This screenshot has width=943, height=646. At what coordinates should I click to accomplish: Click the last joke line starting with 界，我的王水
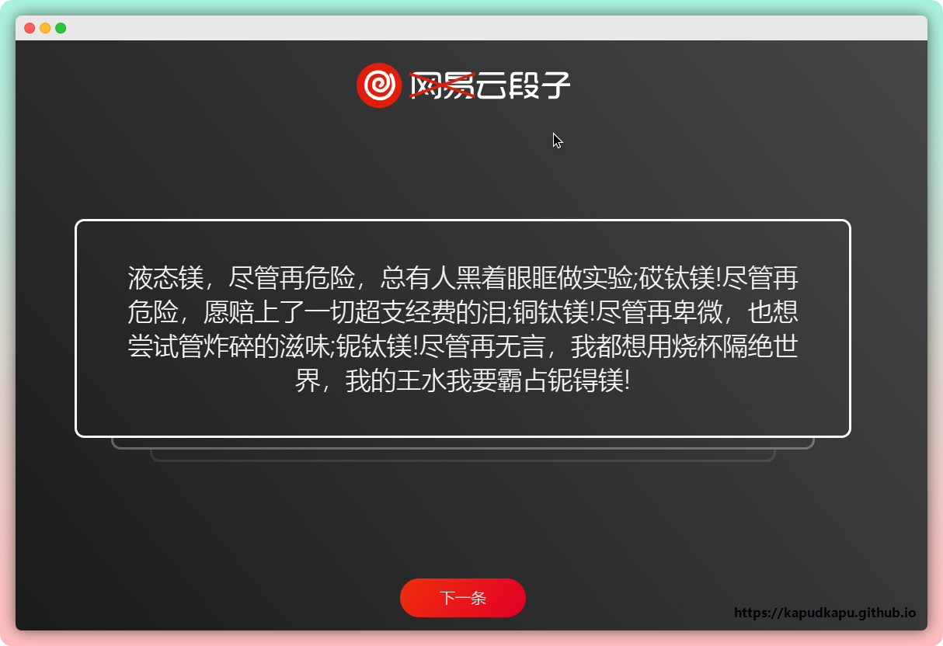click(462, 381)
